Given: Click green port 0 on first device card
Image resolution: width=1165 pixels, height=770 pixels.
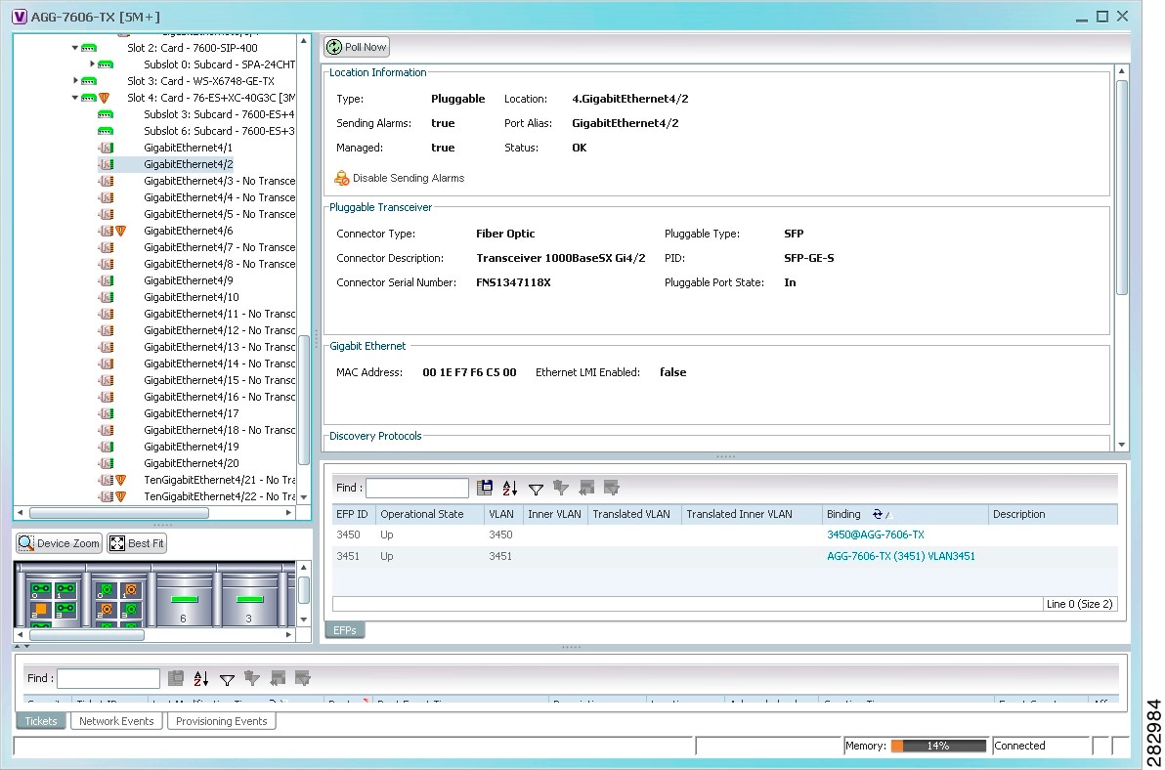Looking at the screenshot, I should tap(41, 589).
